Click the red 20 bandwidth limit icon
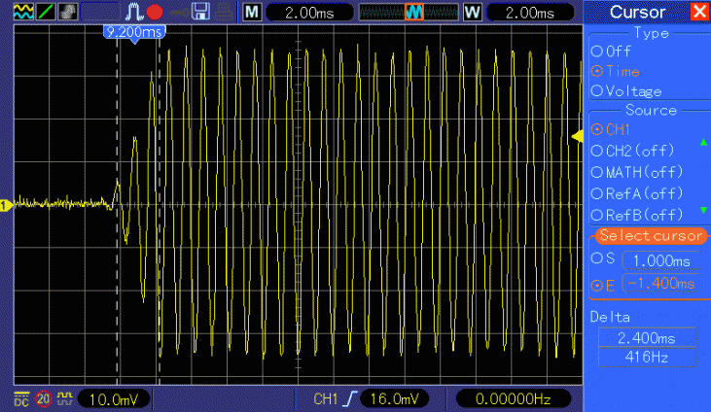This screenshot has height=412, width=711. click(44, 399)
